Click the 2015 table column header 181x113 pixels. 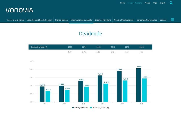pyautogui.click(x=98, y=47)
